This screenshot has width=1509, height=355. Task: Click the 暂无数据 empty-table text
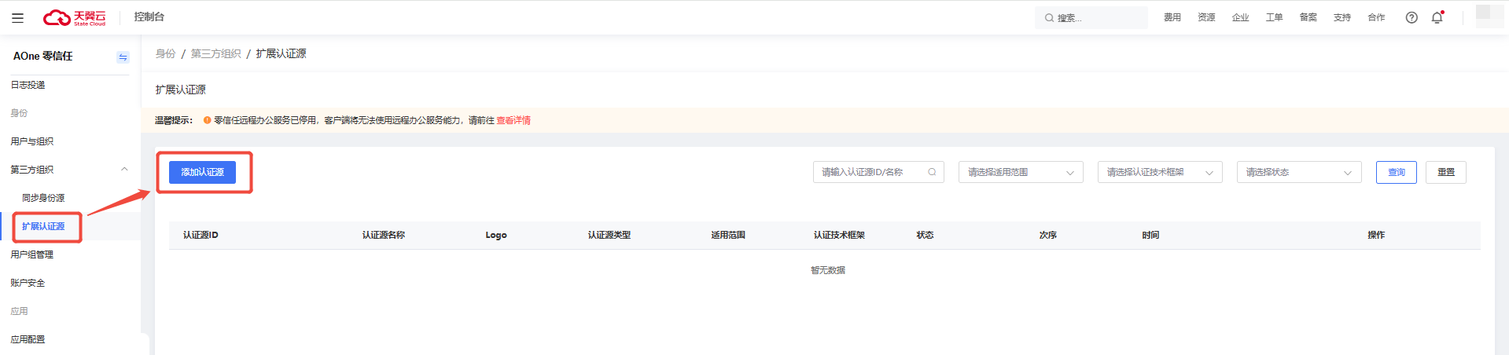coord(828,270)
